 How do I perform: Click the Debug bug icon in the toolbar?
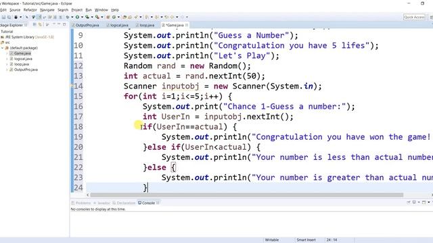click(68, 17)
